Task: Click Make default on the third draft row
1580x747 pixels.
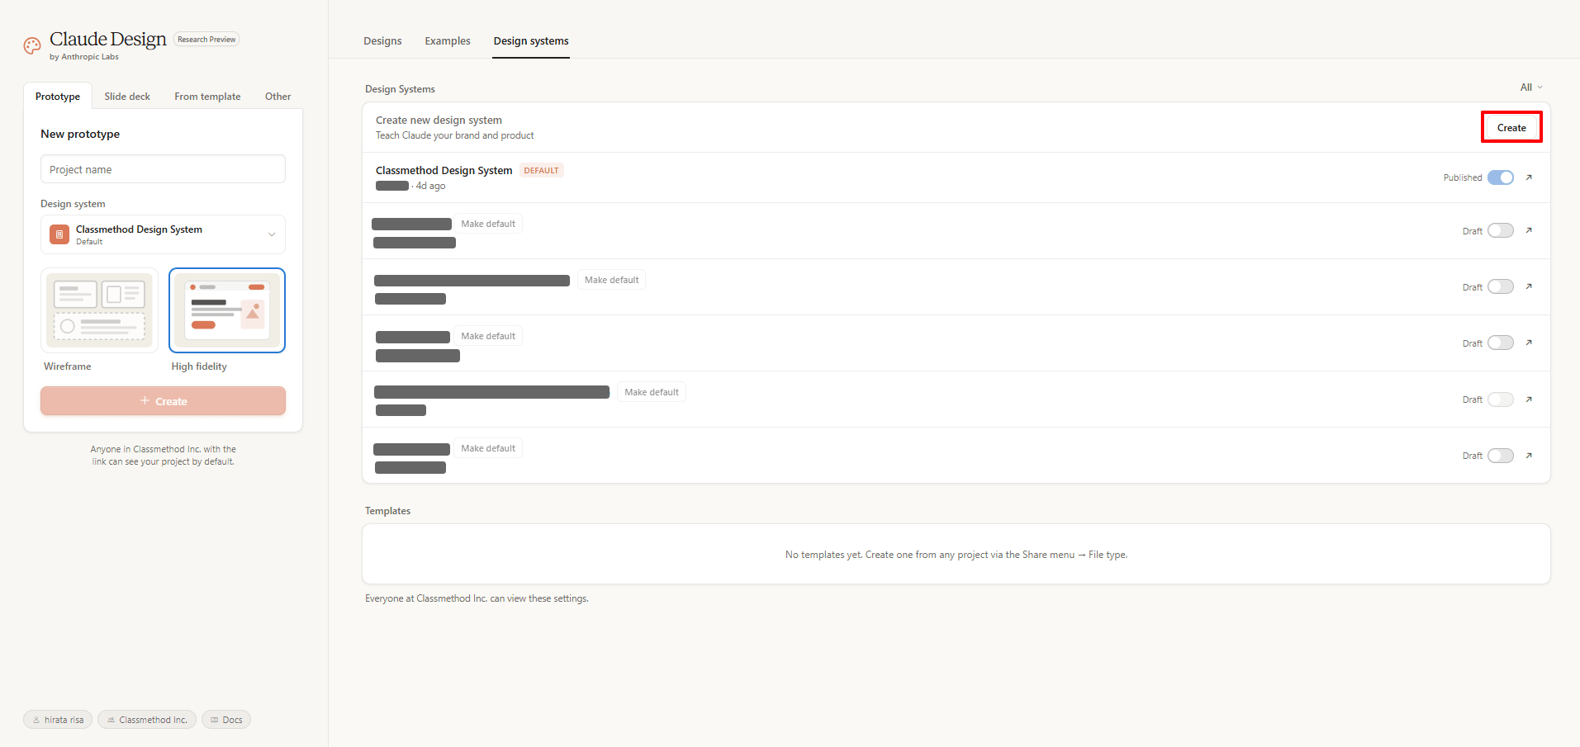Action: pyautogui.click(x=488, y=336)
